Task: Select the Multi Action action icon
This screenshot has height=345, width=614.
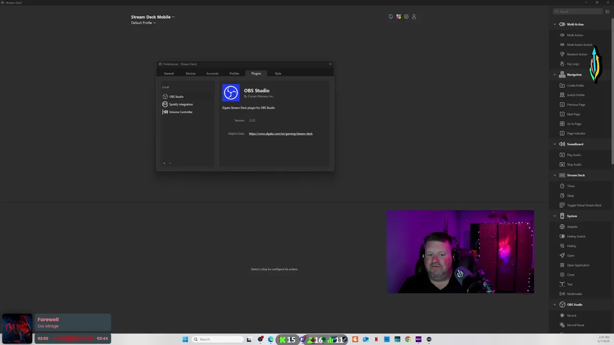Action: tap(562, 35)
